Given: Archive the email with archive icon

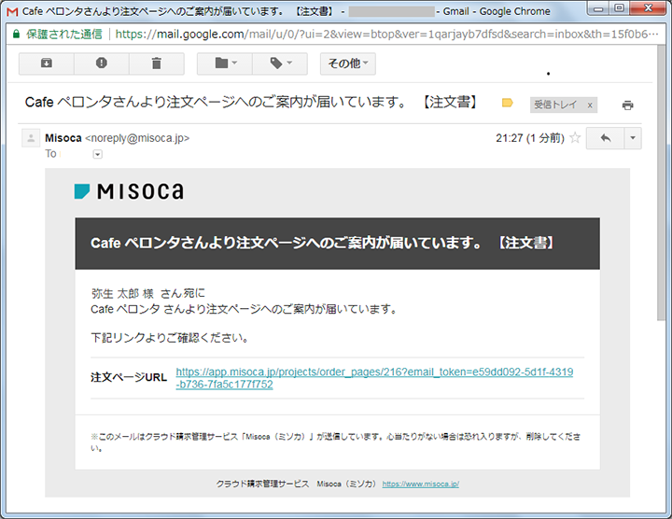Looking at the screenshot, I should [x=47, y=63].
